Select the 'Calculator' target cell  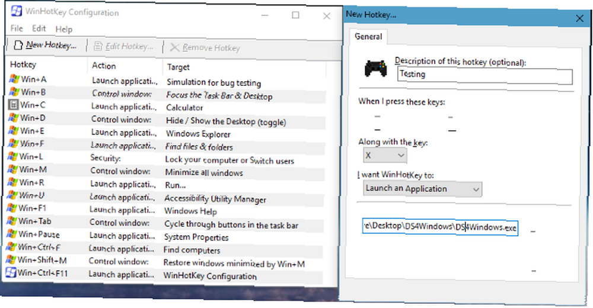point(184,108)
